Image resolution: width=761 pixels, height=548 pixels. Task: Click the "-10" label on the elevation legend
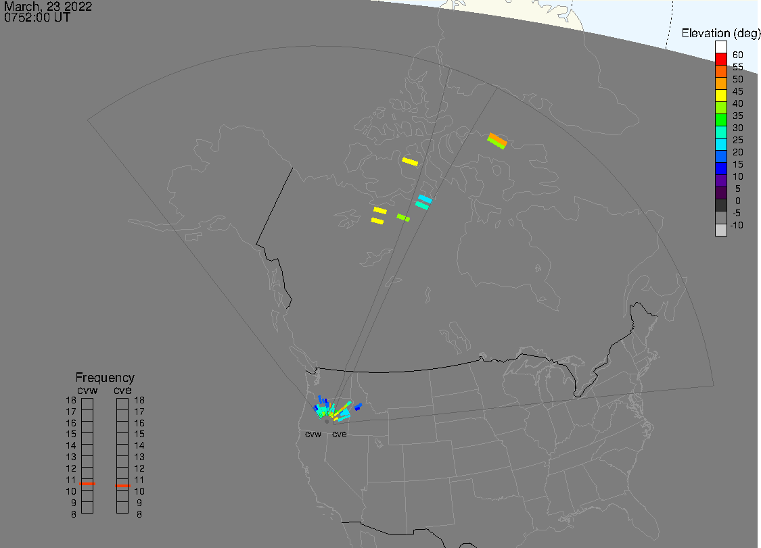point(737,225)
